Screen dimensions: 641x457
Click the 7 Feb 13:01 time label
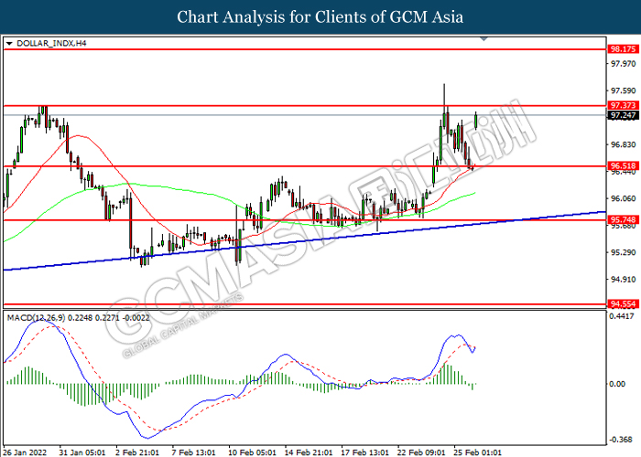[194, 452]
